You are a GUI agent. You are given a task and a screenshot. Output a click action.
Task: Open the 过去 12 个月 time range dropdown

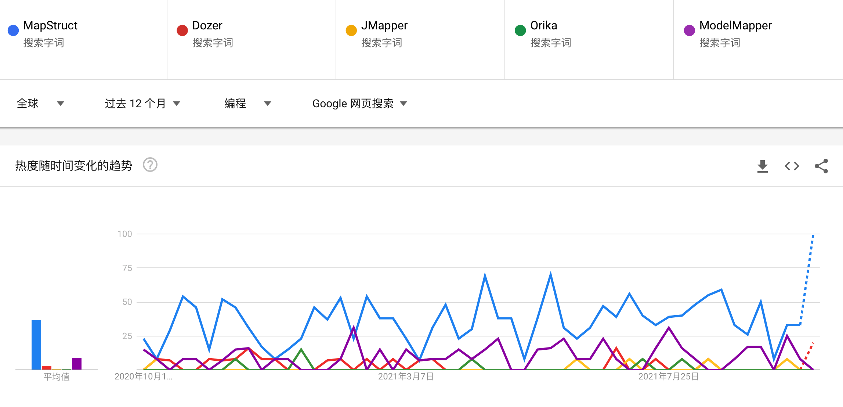coord(142,104)
